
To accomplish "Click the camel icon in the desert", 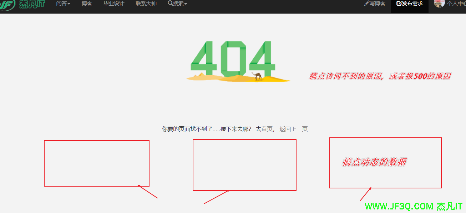I will coord(257,76).
